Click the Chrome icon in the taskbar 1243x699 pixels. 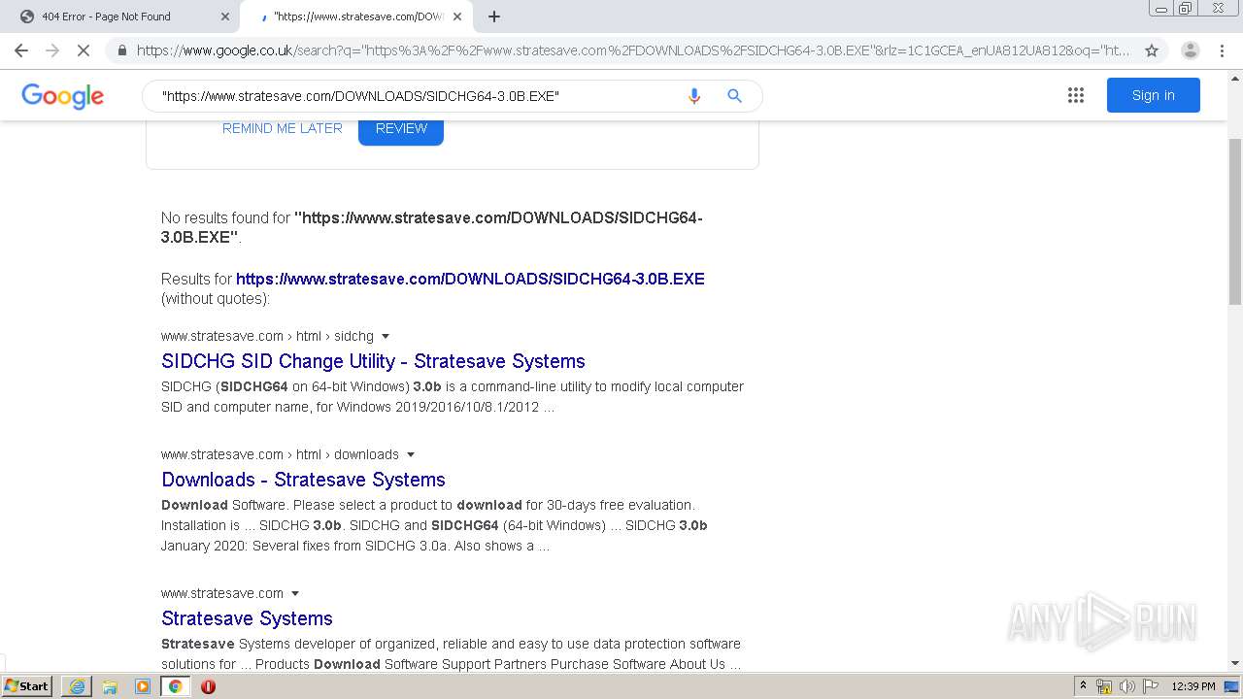(x=175, y=686)
